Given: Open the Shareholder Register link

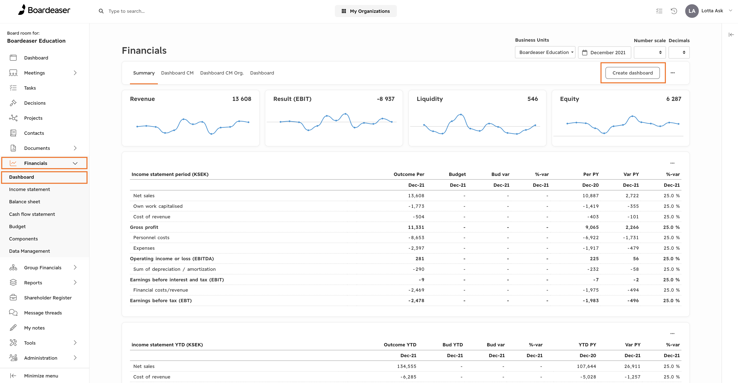Looking at the screenshot, I should click(48, 298).
